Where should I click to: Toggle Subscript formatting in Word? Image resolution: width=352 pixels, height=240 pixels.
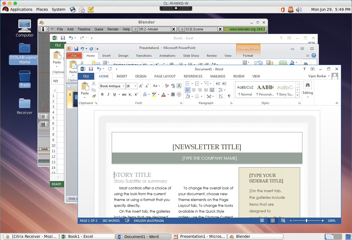130,94
